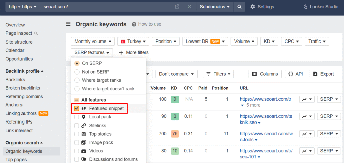Select the Where target ranks option
This screenshot has width=344, height=163.
(77, 80)
